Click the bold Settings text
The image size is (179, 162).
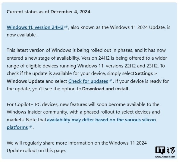pyautogui.click(x=144, y=73)
